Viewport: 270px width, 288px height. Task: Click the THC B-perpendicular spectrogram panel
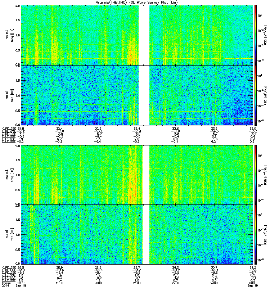click(x=137, y=175)
